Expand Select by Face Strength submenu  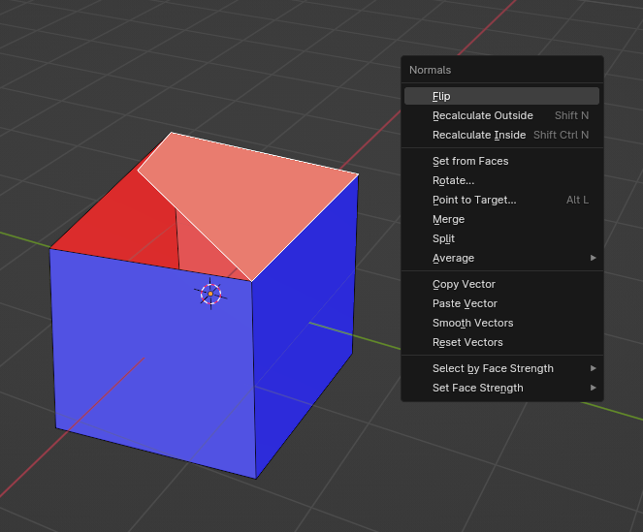pos(501,368)
